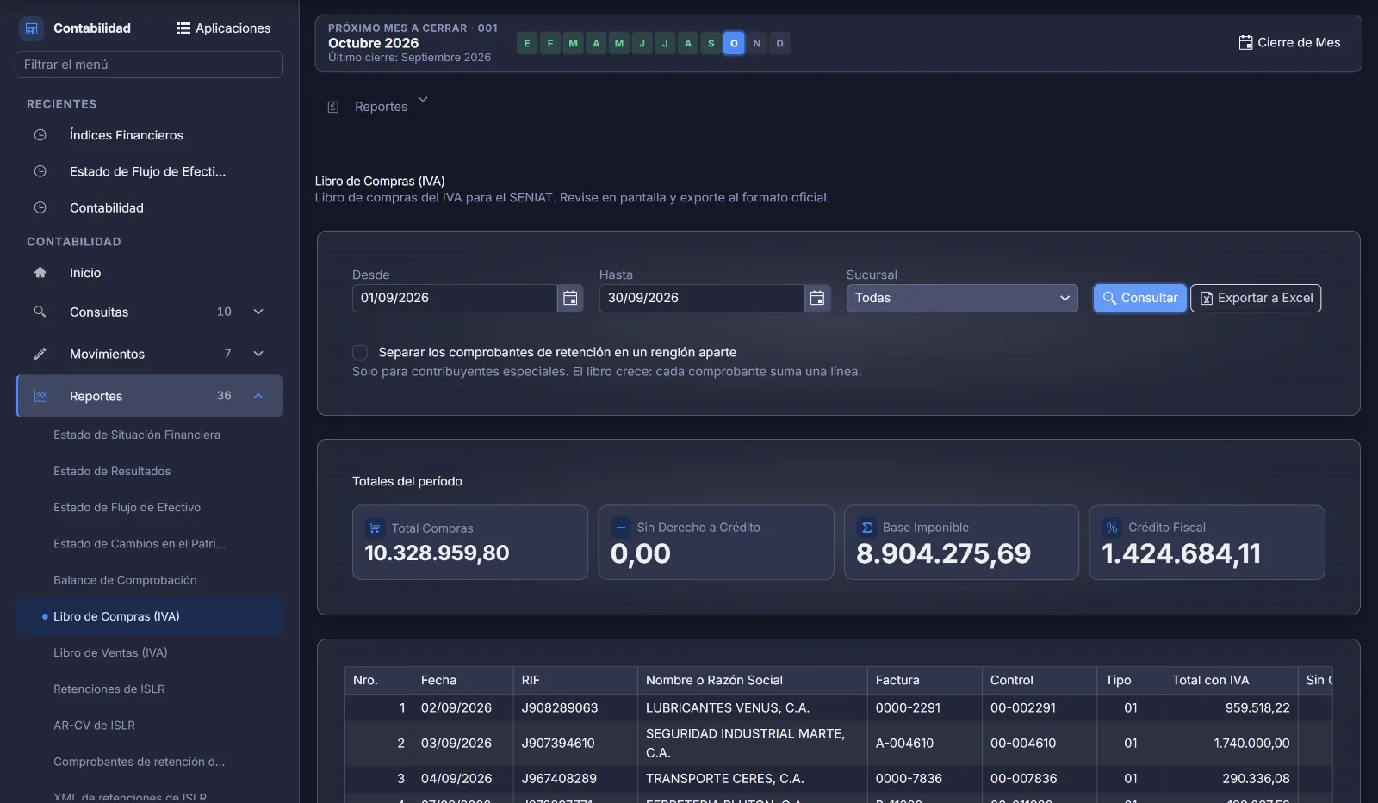Click the Inicio home icon
1378x803 pixels.
[x=40, y=273]
